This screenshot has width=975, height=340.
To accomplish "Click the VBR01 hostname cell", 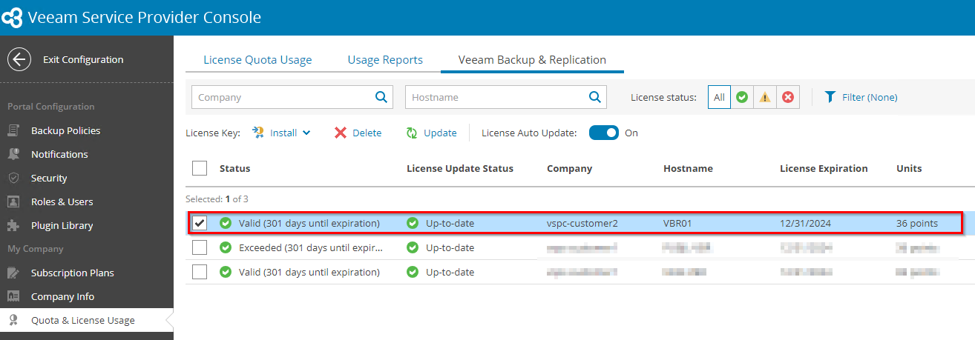I will 677,223.
